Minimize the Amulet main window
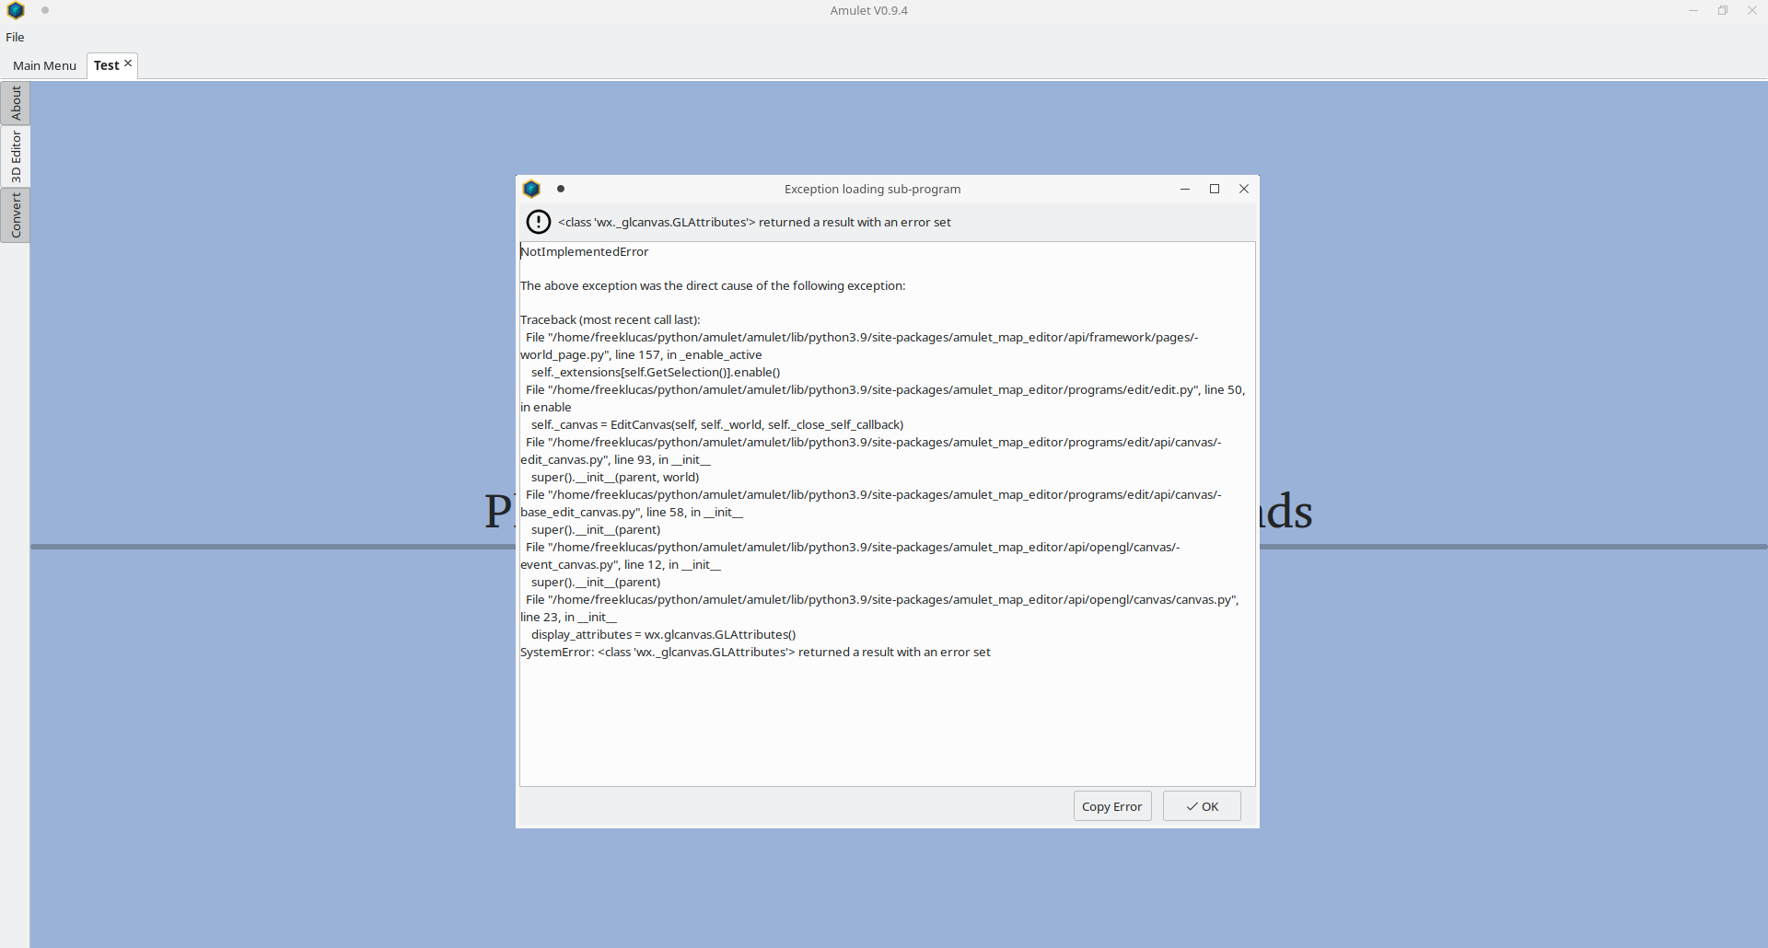 [1692, 11]
